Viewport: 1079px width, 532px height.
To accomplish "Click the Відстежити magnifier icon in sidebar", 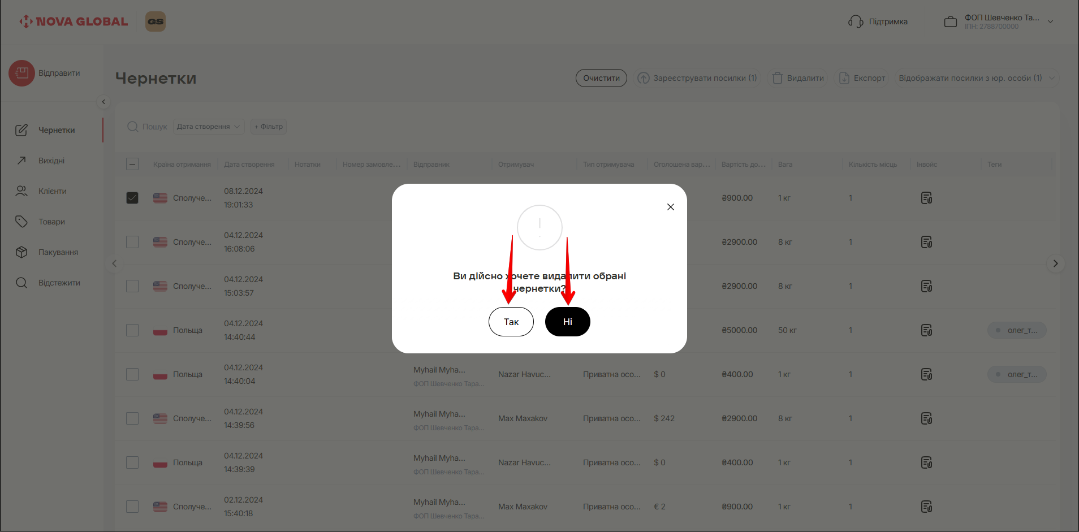I will (21, 283).
